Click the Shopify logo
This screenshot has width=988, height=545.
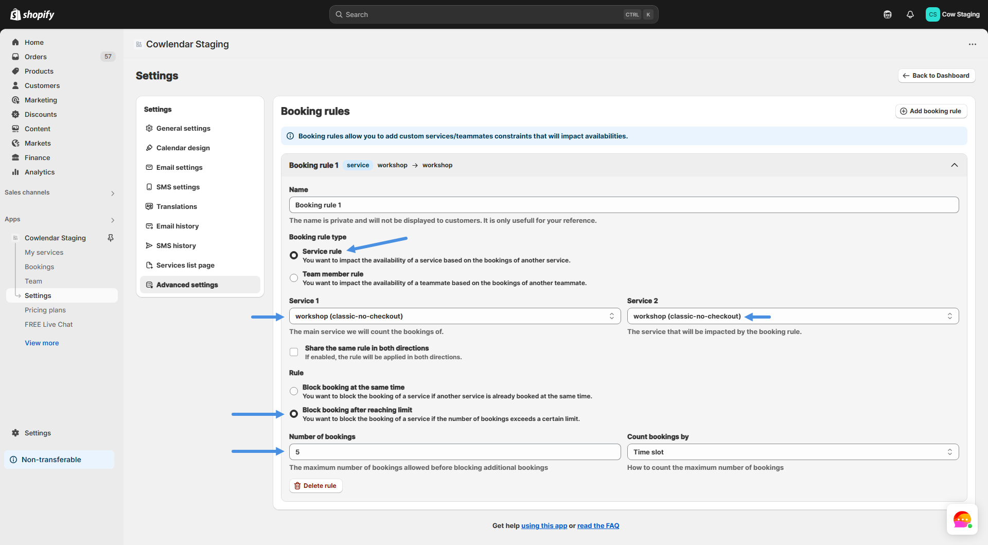[32, 14]
